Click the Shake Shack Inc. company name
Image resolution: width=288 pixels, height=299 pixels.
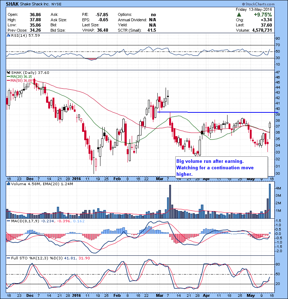tap(35, 4)
